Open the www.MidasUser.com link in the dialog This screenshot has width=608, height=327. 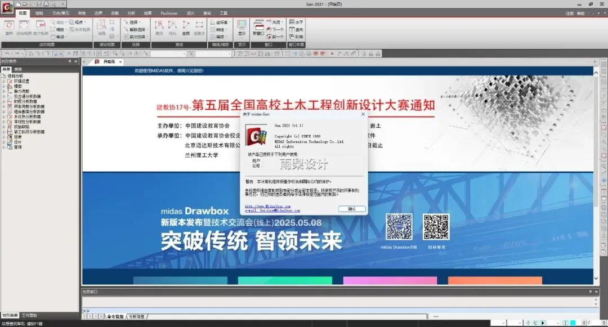(267, 206)
